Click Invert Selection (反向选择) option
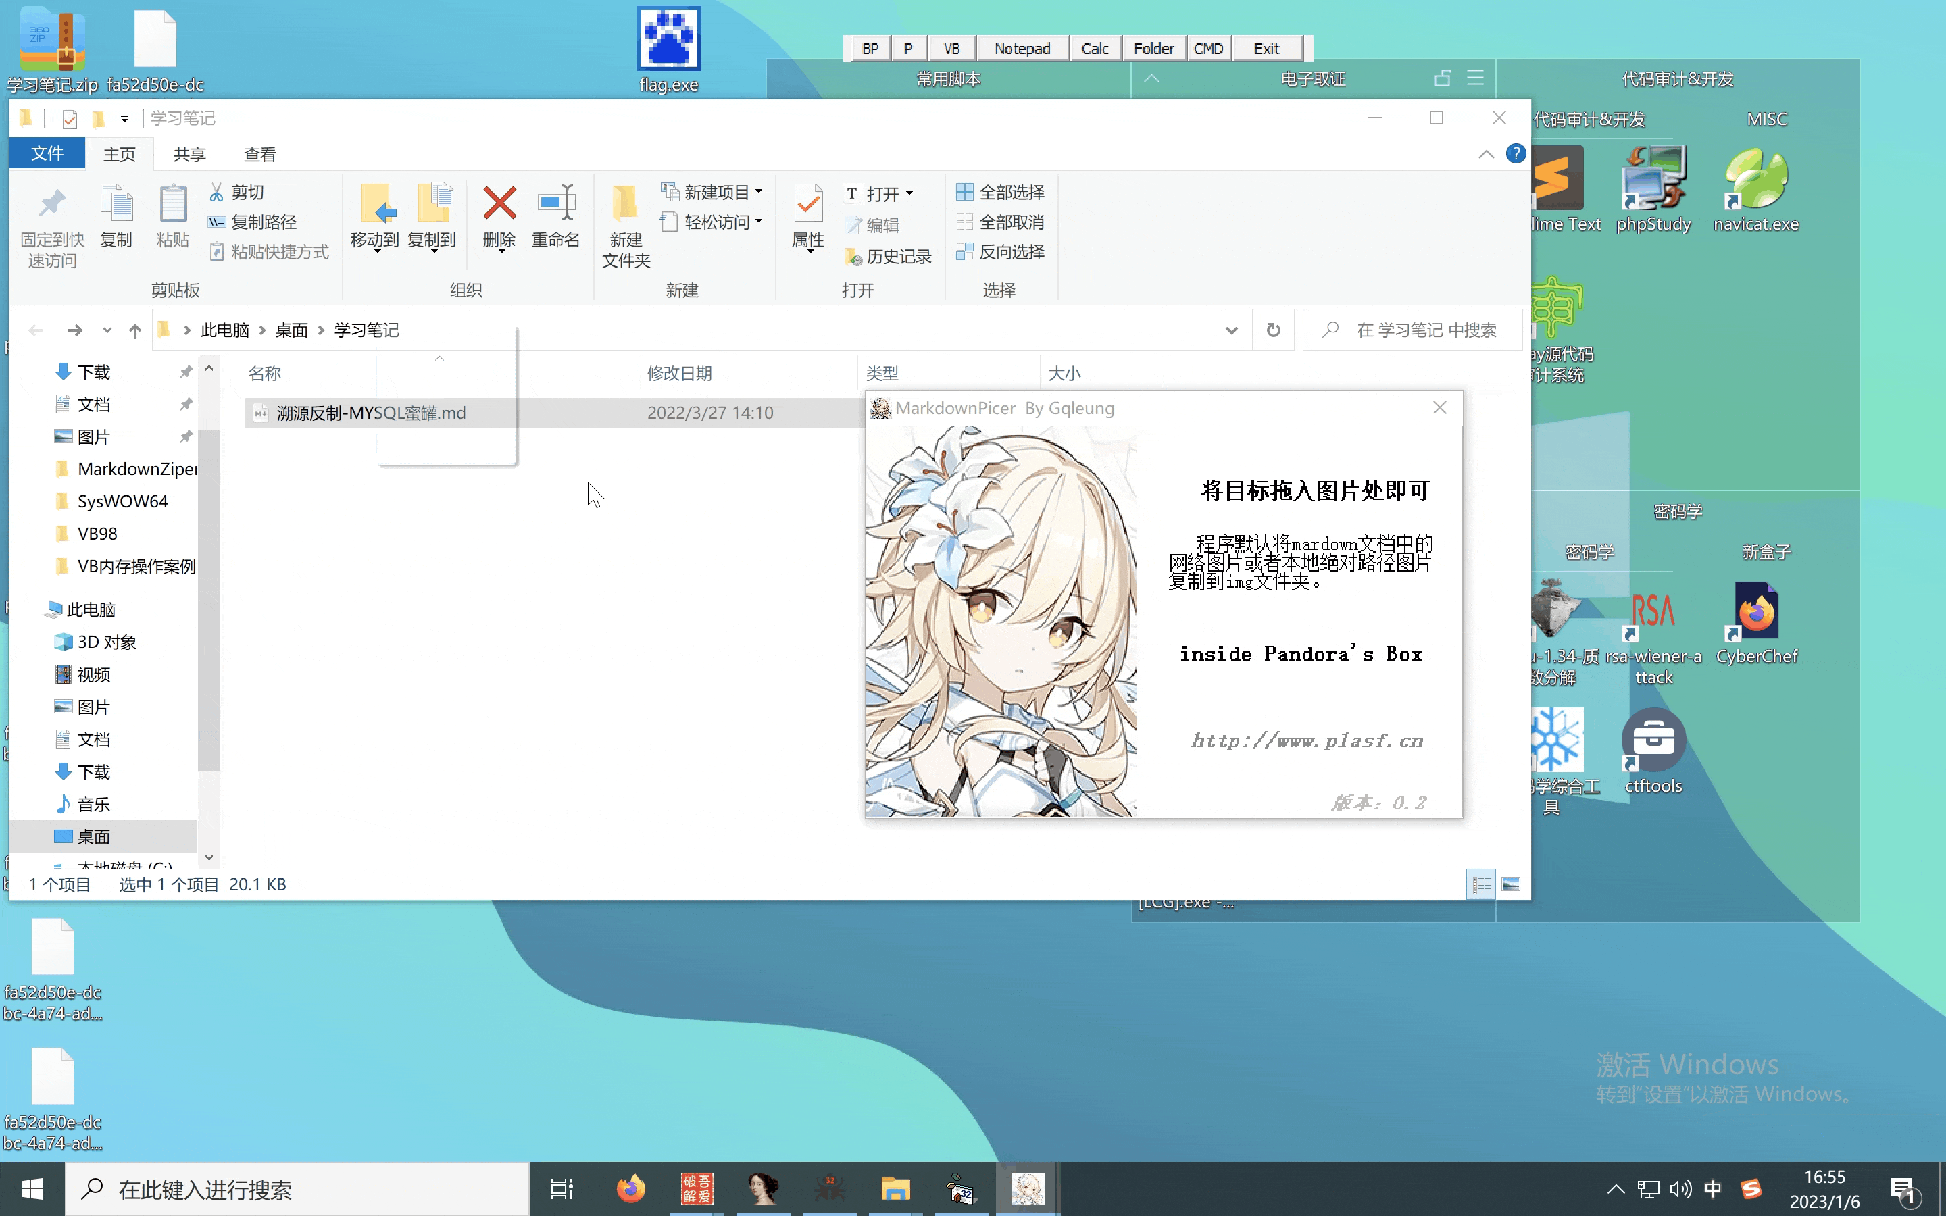 coord(1000,252)
